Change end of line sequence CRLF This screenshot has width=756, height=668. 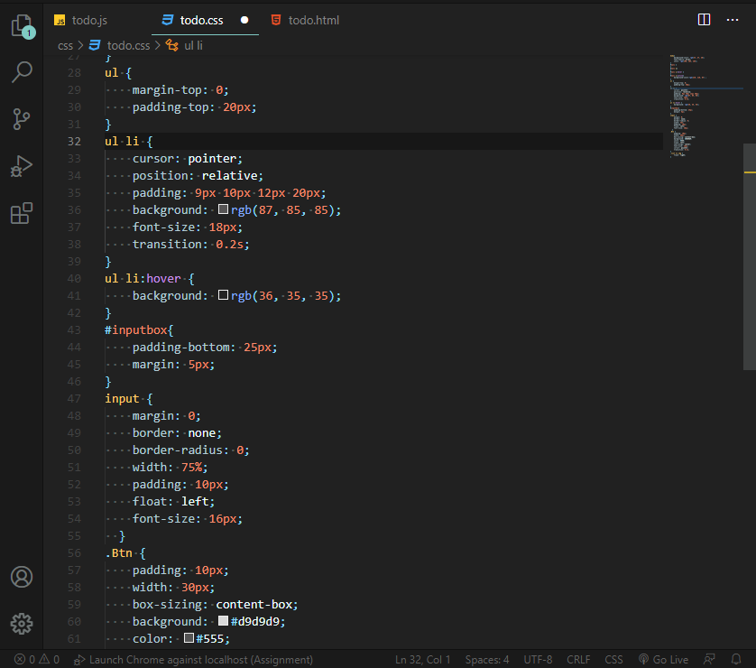click(578, 659)
